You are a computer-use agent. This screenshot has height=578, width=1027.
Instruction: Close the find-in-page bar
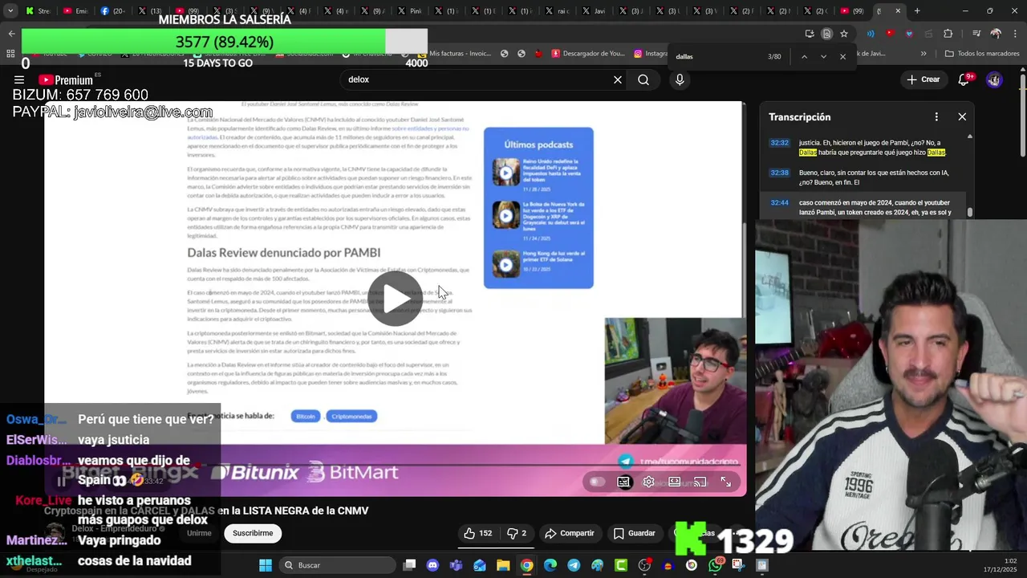(x=842, y=56)
